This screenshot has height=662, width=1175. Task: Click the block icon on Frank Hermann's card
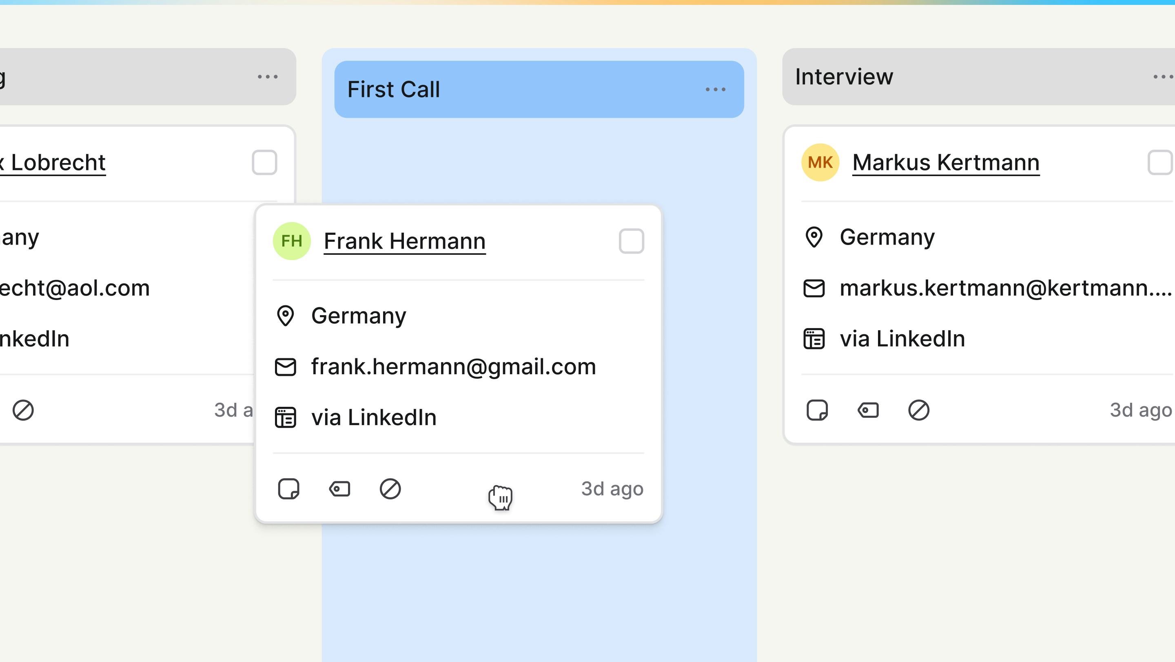(x=389, y=489)
